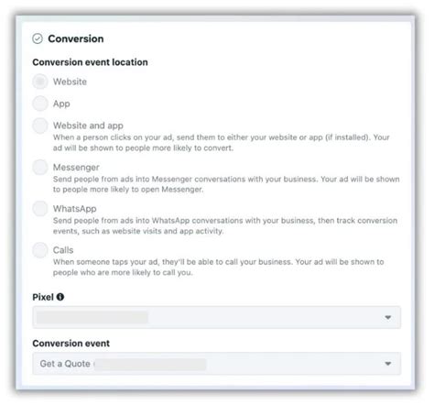The height and width of the screenshot is (405, 434).
Task: Open the Pixel dropdown arrow
Action: point(388,317)
